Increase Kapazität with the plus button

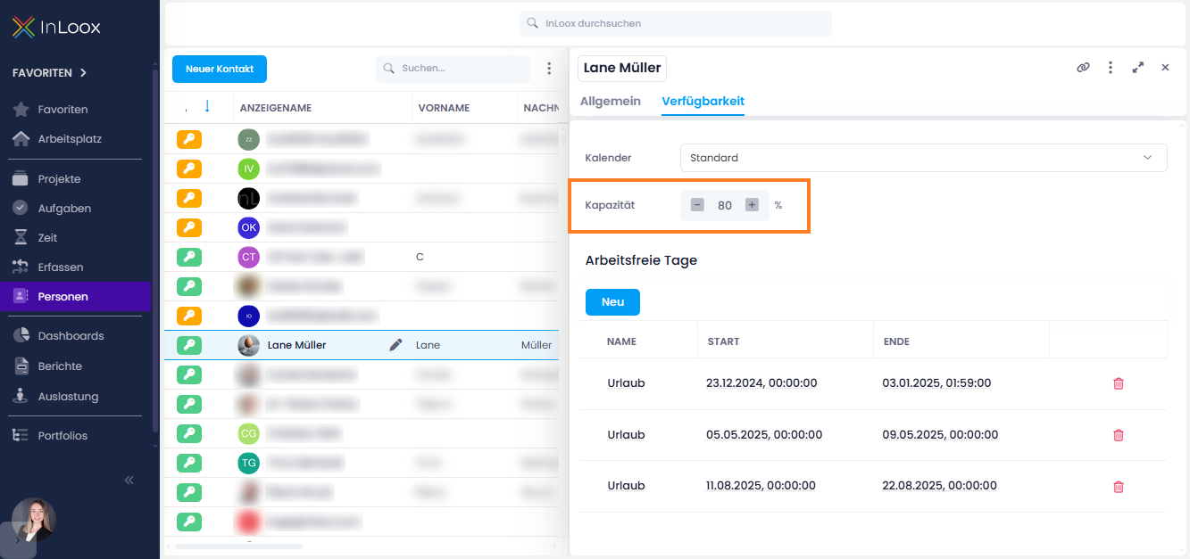[752, 205]
